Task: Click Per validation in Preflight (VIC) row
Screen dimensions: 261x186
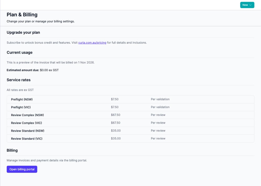Action: click(160, 107)
